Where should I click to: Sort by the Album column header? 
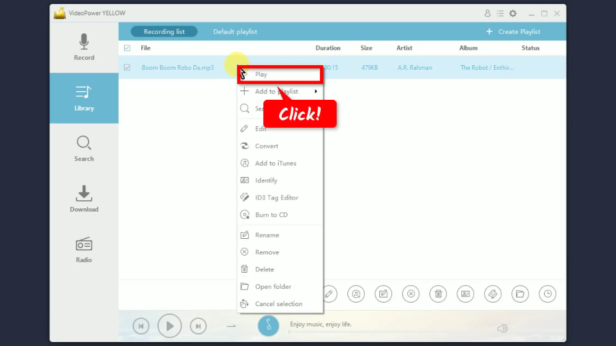pyautogui.click(x=468, y=48)
